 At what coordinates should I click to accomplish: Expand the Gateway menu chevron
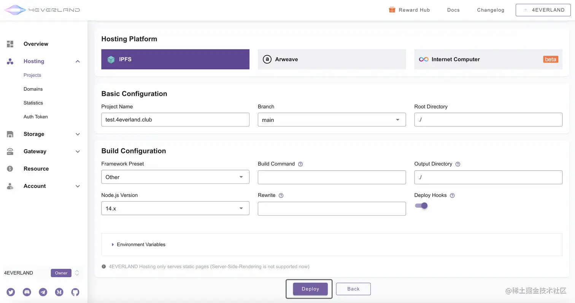tap(78, 151)
